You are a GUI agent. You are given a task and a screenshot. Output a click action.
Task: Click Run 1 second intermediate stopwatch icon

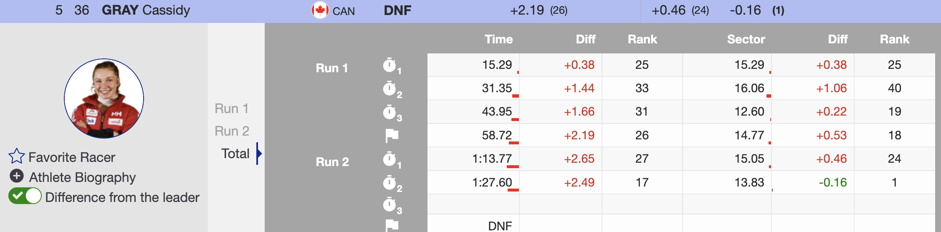[x=390, y=89]
